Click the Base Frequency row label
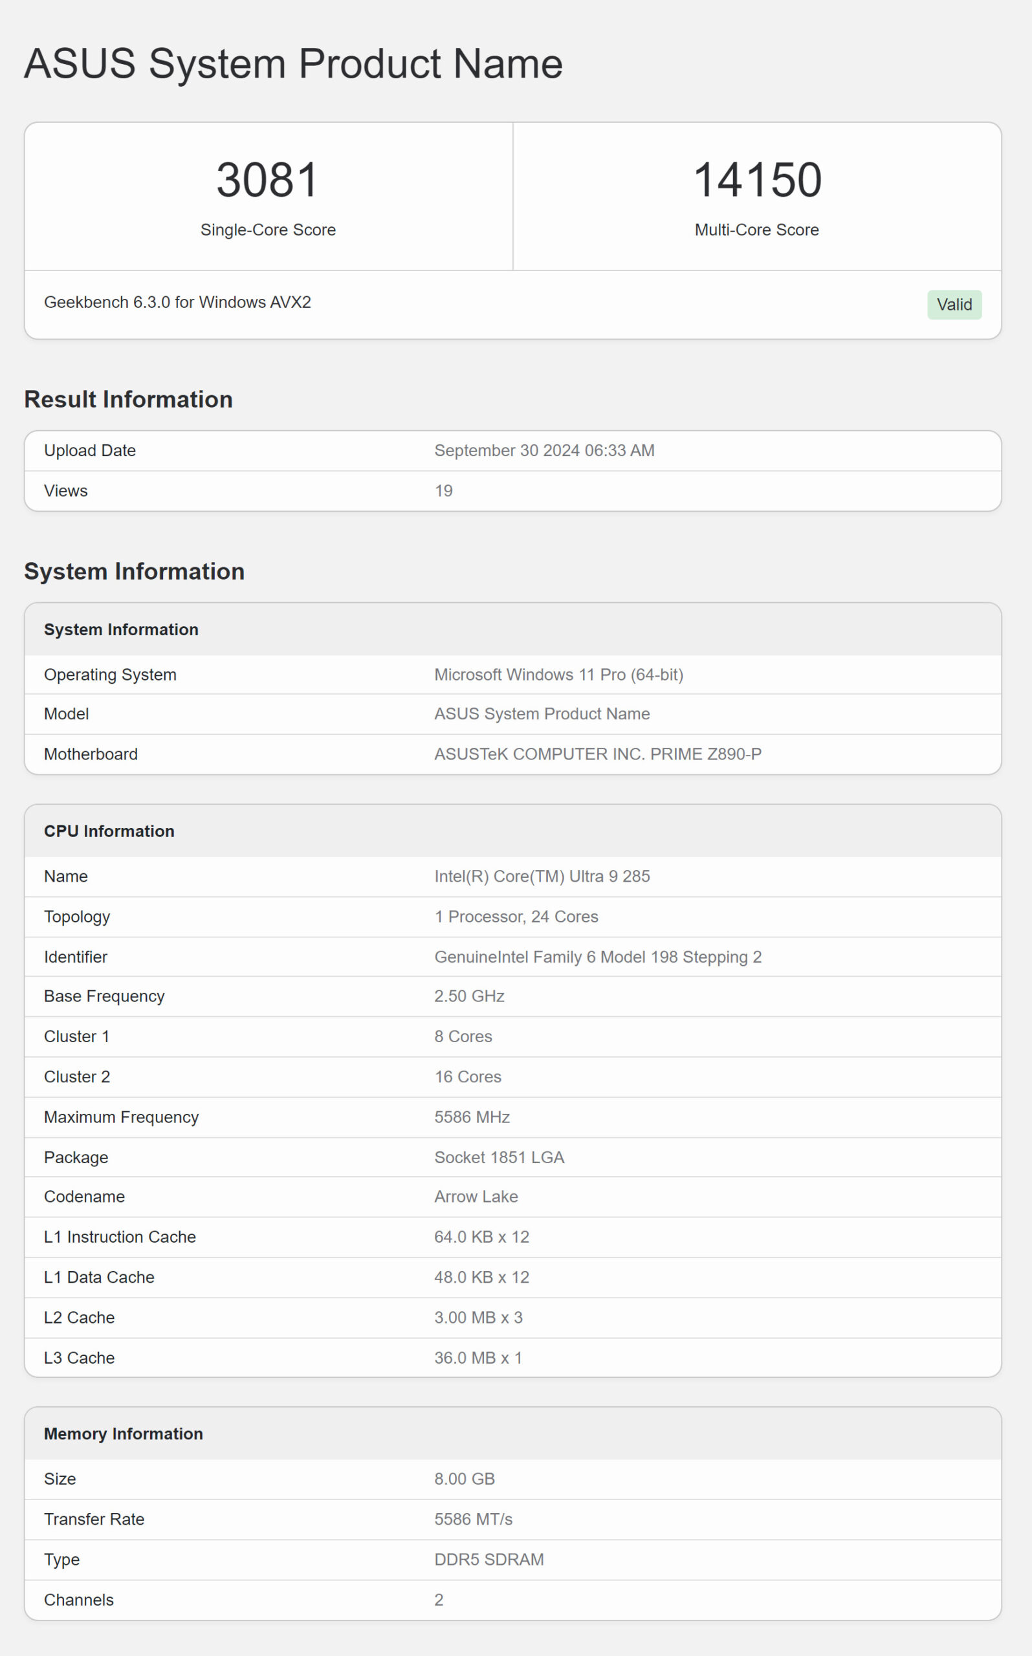 104,996
